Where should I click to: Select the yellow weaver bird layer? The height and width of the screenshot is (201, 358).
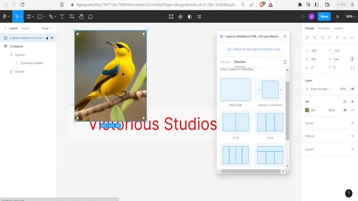click(26, 38)
